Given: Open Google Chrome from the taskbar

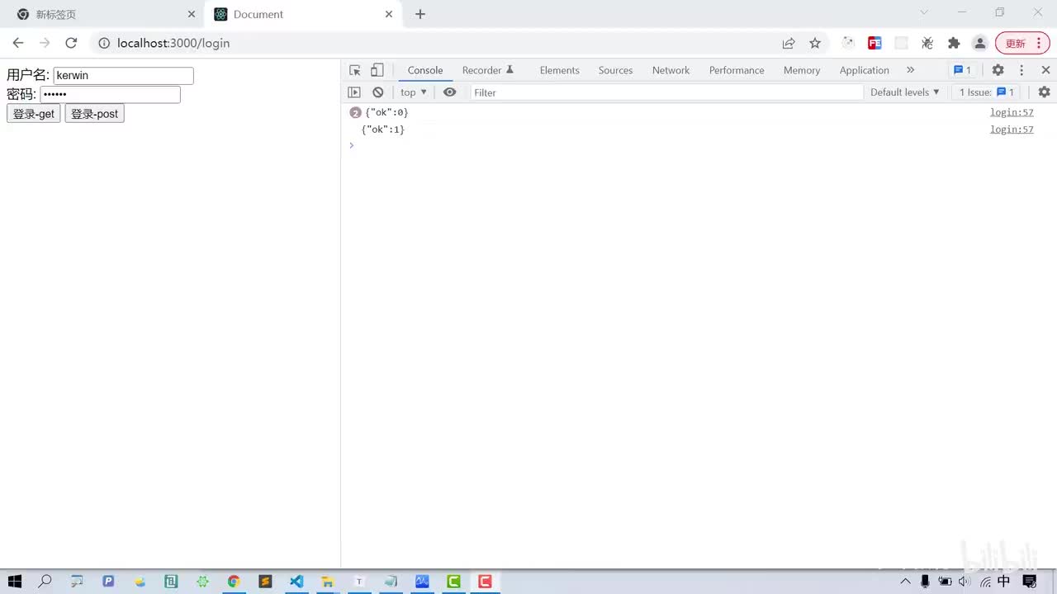Looking at the screenshot, I should (234, 582).
